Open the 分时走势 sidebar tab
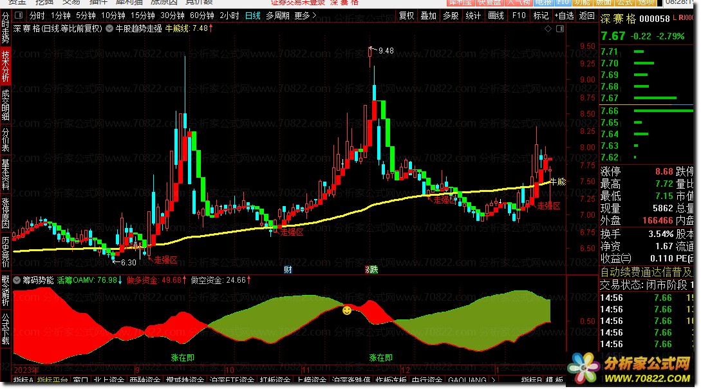701x389 pixels. pos(5,27)
